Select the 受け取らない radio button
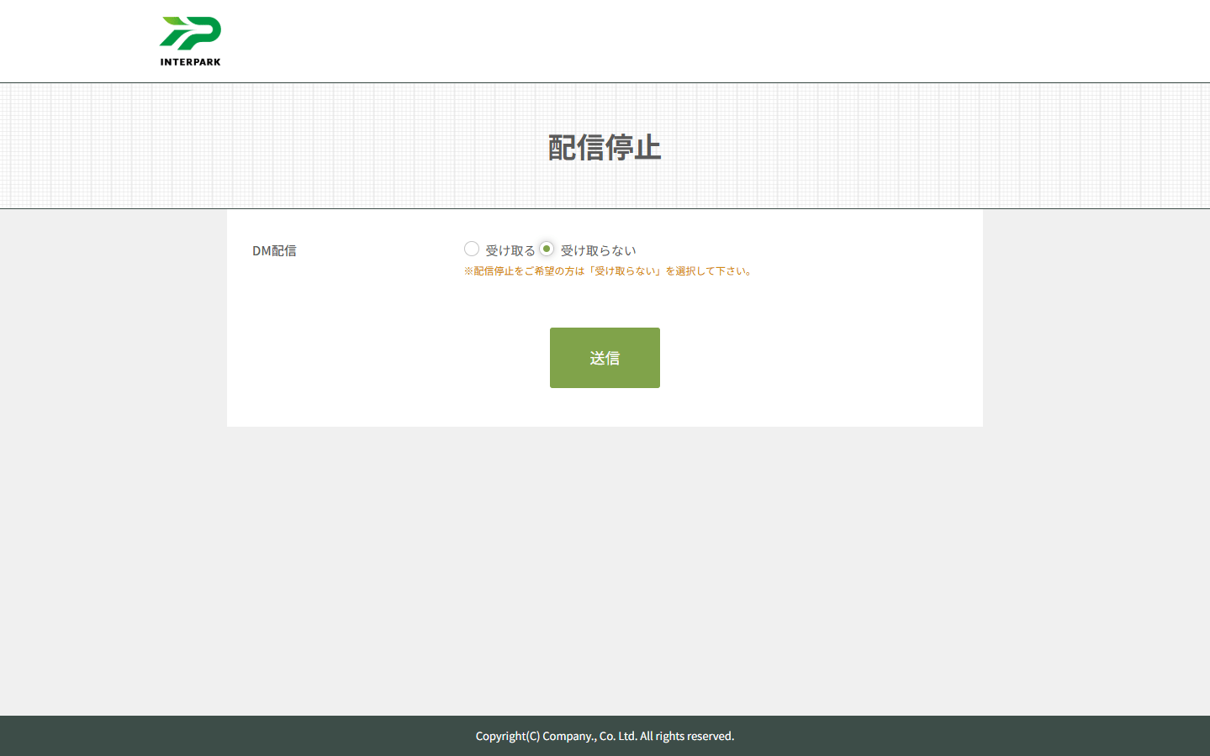This screenshot has height=756, width=1210. tap(547, 249)
